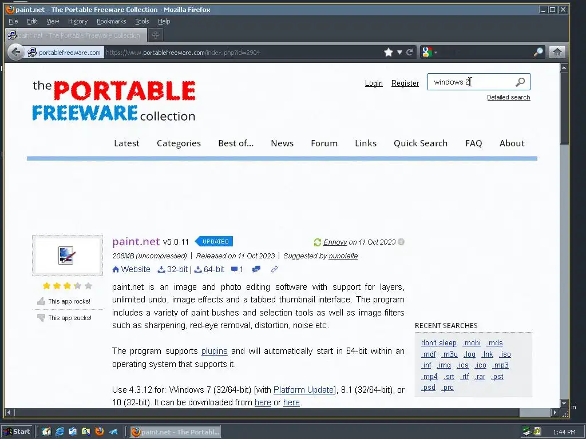The width and height of the screenshot is (586, 439).
Task: Open the View menu
Action: [53, 21]
